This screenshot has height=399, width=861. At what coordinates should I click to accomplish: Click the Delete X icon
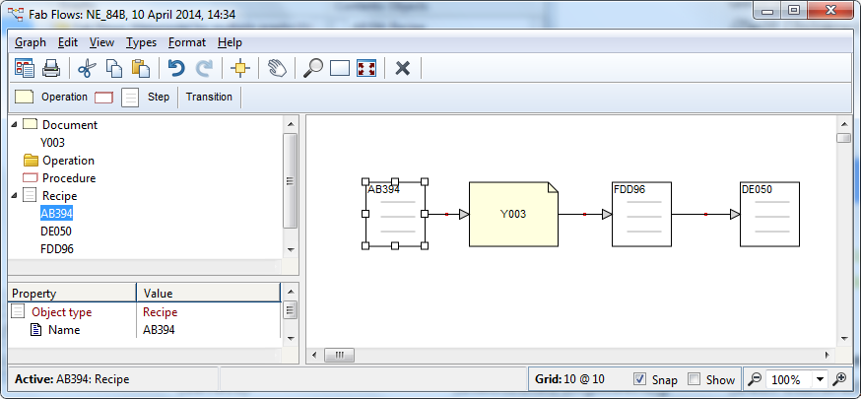[x=402, y=68]
